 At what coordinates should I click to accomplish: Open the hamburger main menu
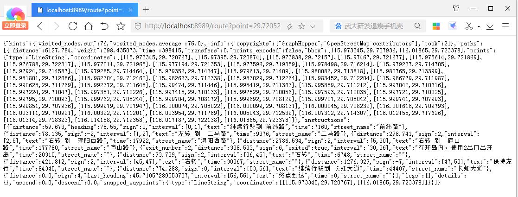505,26
